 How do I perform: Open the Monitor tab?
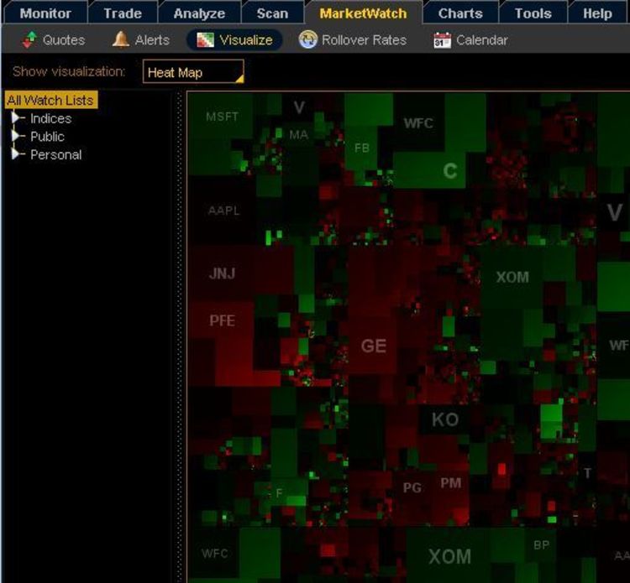[x=45, y=13]
